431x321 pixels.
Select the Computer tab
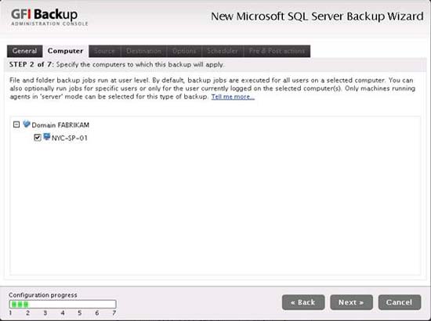[65, 51]
